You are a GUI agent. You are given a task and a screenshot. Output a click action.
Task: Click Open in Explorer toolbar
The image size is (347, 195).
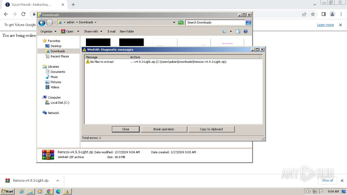tap(67, 31)
